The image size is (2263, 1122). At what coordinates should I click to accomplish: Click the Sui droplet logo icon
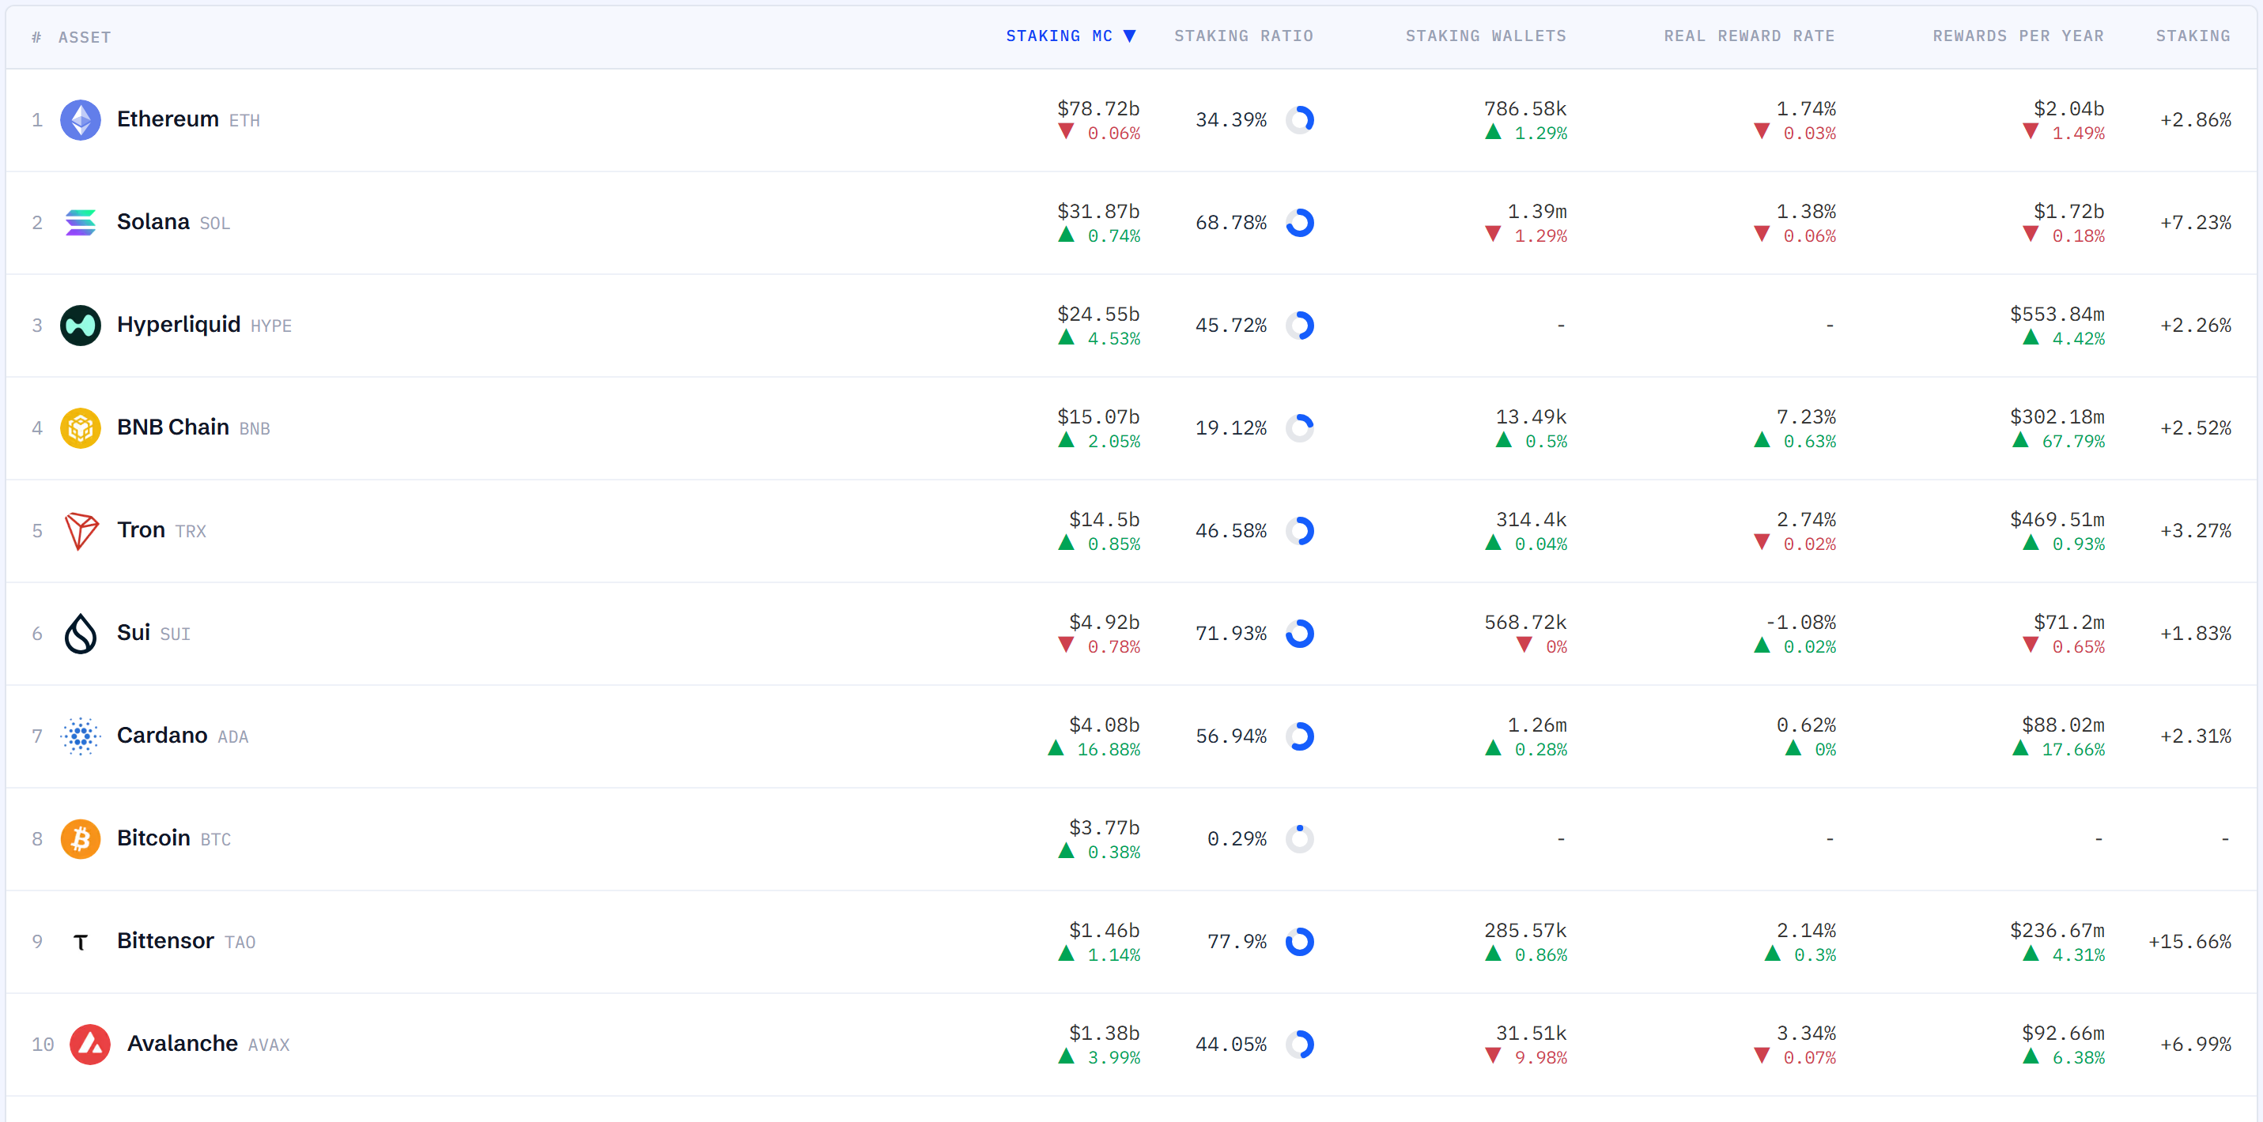pyautogui.click(x=80, y=633)
